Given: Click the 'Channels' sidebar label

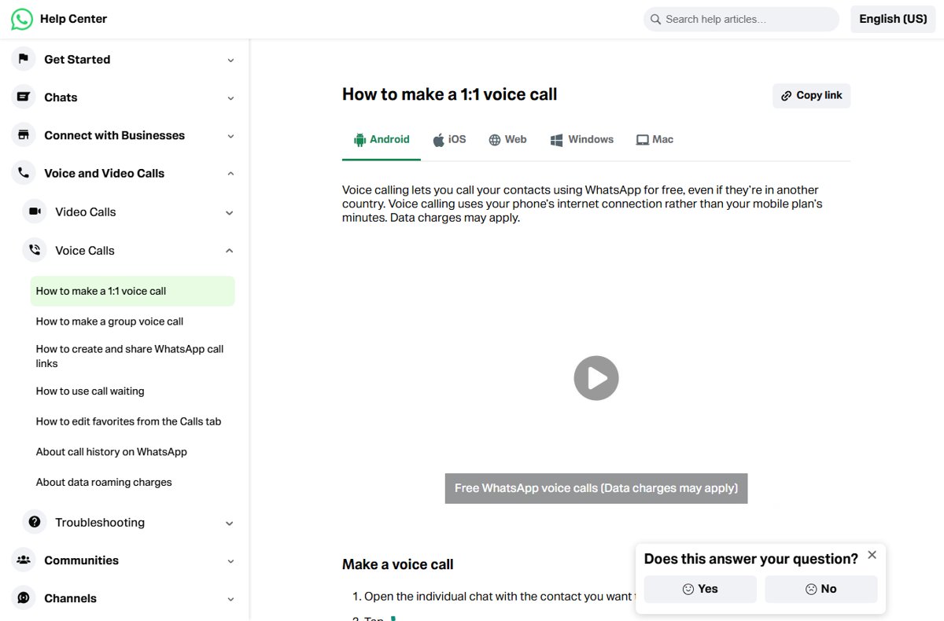Looking at the screenshot, I should (70, 599).
